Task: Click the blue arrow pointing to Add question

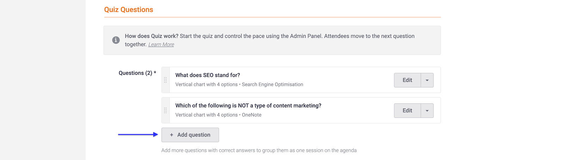Action: click(138, 134)
